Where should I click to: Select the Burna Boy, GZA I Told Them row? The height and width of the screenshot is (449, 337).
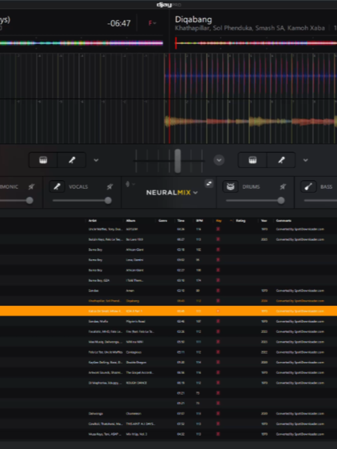click(x=168, y=280)
